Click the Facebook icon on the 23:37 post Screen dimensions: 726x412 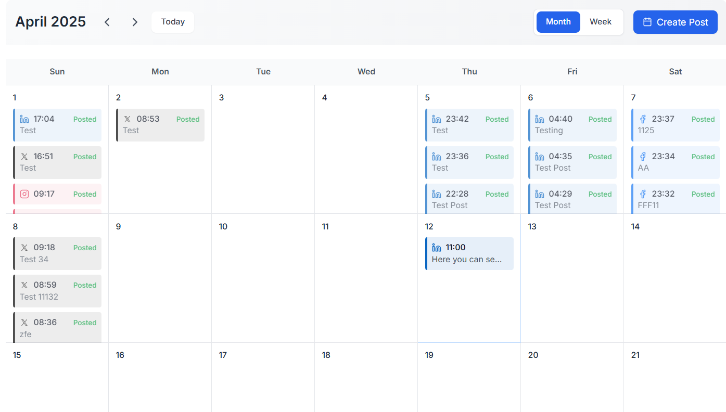point(643,119)
